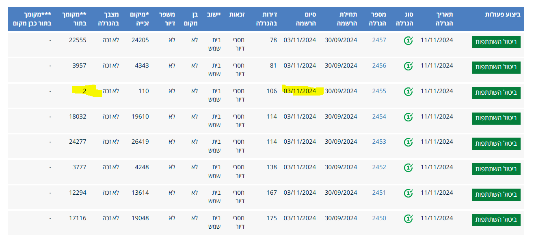
Task: Click lottery type icon for lottery 2452
Action: [408, 168]
